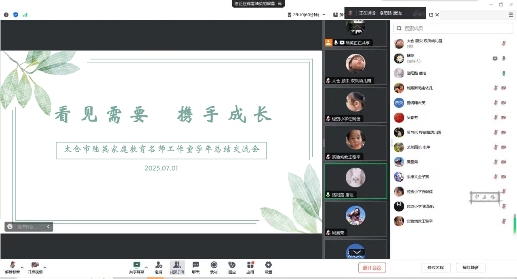Expand the arrow next to 共享屏幕
The height and width of the screenshot is (279, 517).
coord(146,267)
